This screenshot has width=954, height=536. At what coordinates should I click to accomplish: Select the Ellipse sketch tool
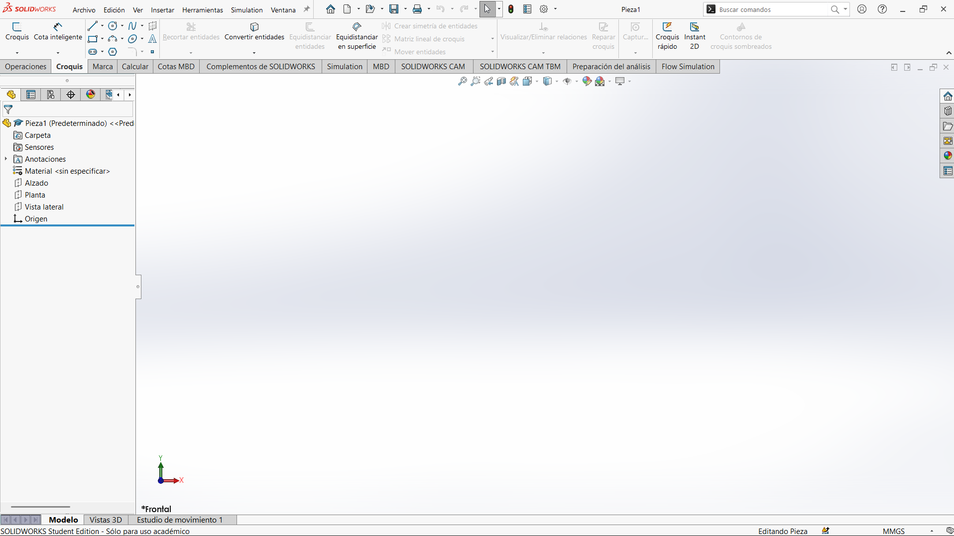(132, 39)
